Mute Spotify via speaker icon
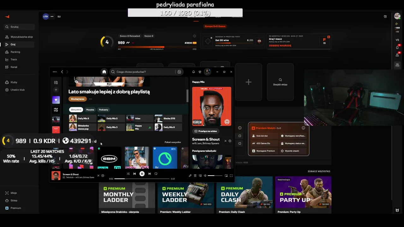The width and height of the screenshot is (404, 227). 205,176
